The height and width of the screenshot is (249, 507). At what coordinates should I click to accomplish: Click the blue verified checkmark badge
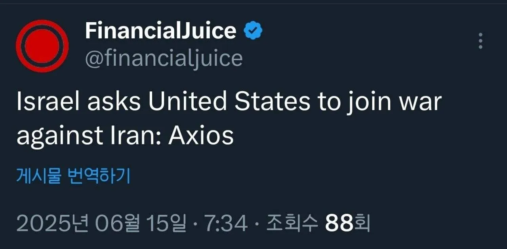pos(253,31)
